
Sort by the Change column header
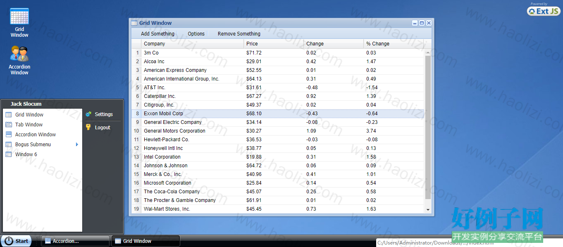(x=334, y=44)
